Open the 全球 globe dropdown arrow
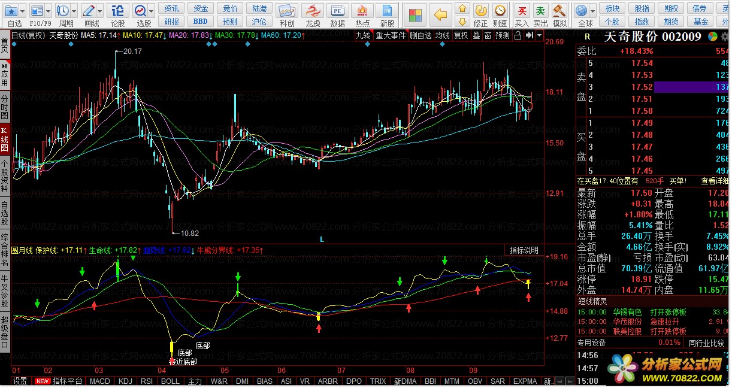Image resolution: width=732 pixels, height=388 pixels. click(593, 11)
